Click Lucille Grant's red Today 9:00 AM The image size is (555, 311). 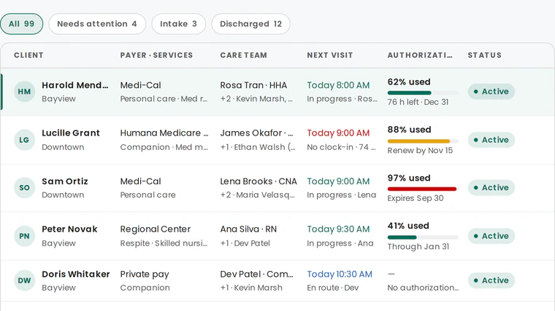point(338,133)
